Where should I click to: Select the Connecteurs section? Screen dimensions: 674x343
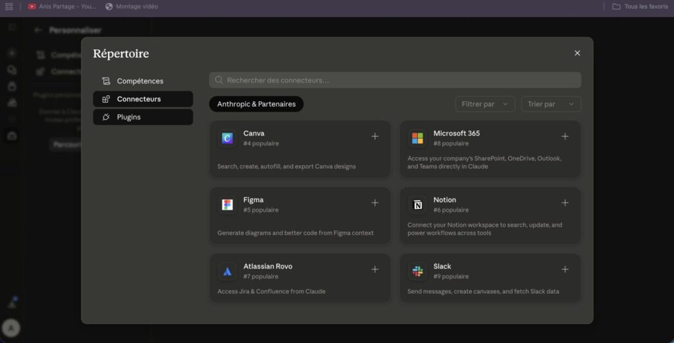pyautogui.click(x=143, y=99)
